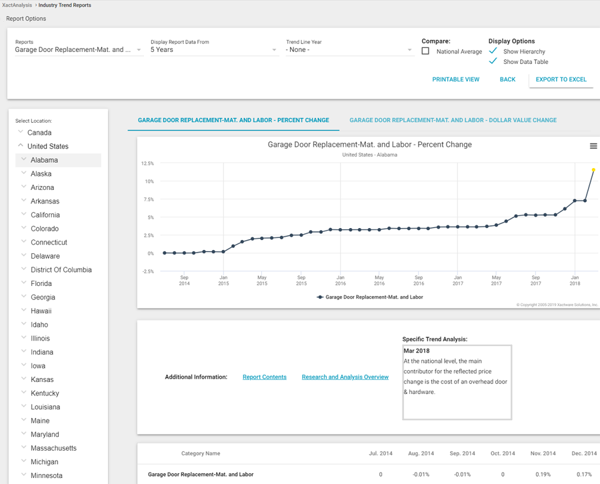Image resolution: width=600 pixels, height=484 pixels.
Task: Enable the National Average compare checkbox
Action: point(425,51)
